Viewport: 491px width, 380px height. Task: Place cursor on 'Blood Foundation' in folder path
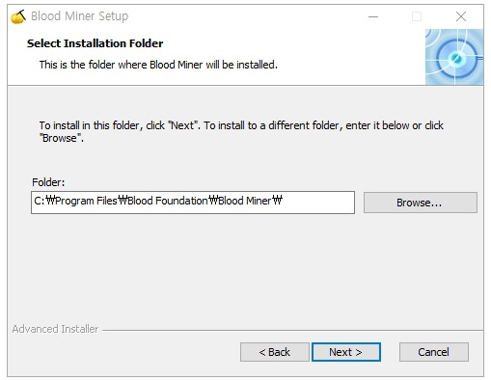(168, 201)
